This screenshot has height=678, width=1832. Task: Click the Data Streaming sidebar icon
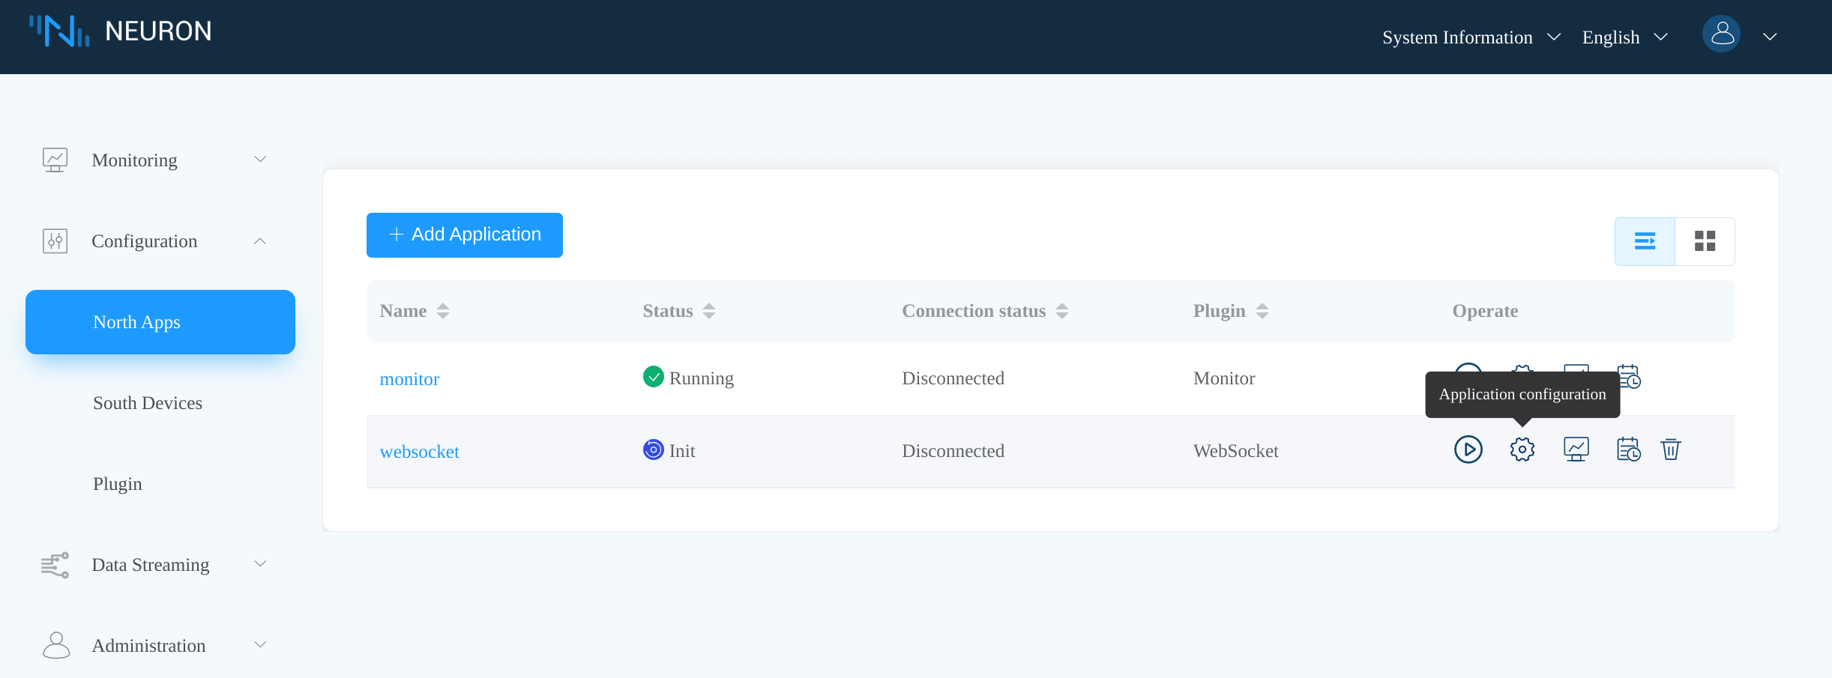[55, 564]
